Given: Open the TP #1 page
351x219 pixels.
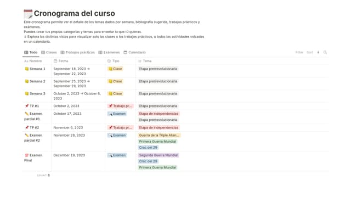Looking at the screenshot, I should click(34, 106).
